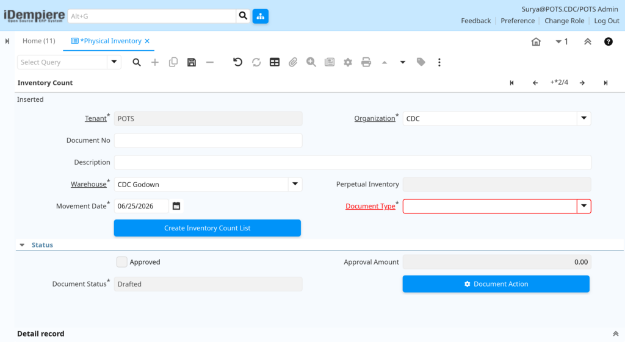The width and height of the screenshot is (625, 342).
Task: Click the record position text +*2/4
Action: [x=559, y=82]
